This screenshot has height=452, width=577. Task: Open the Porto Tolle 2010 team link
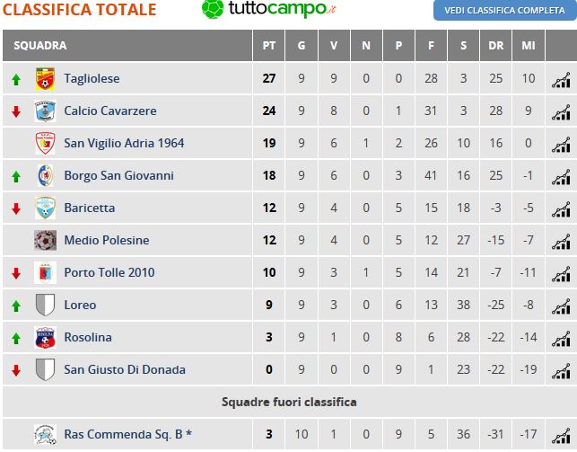[x=109, y=272]
